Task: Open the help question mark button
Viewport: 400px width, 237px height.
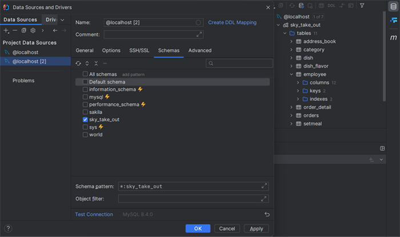Action: (x=8, y=228)
